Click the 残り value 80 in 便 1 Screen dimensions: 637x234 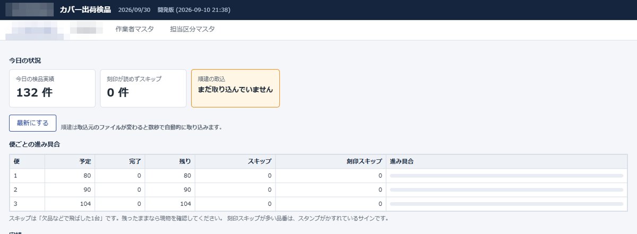point(187,176)
